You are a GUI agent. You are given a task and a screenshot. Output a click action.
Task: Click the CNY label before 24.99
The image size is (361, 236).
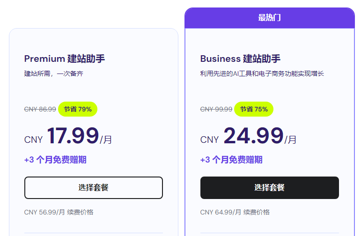209,140
